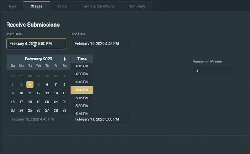Pick February 13 in the calendar

[x=47, y=93]
